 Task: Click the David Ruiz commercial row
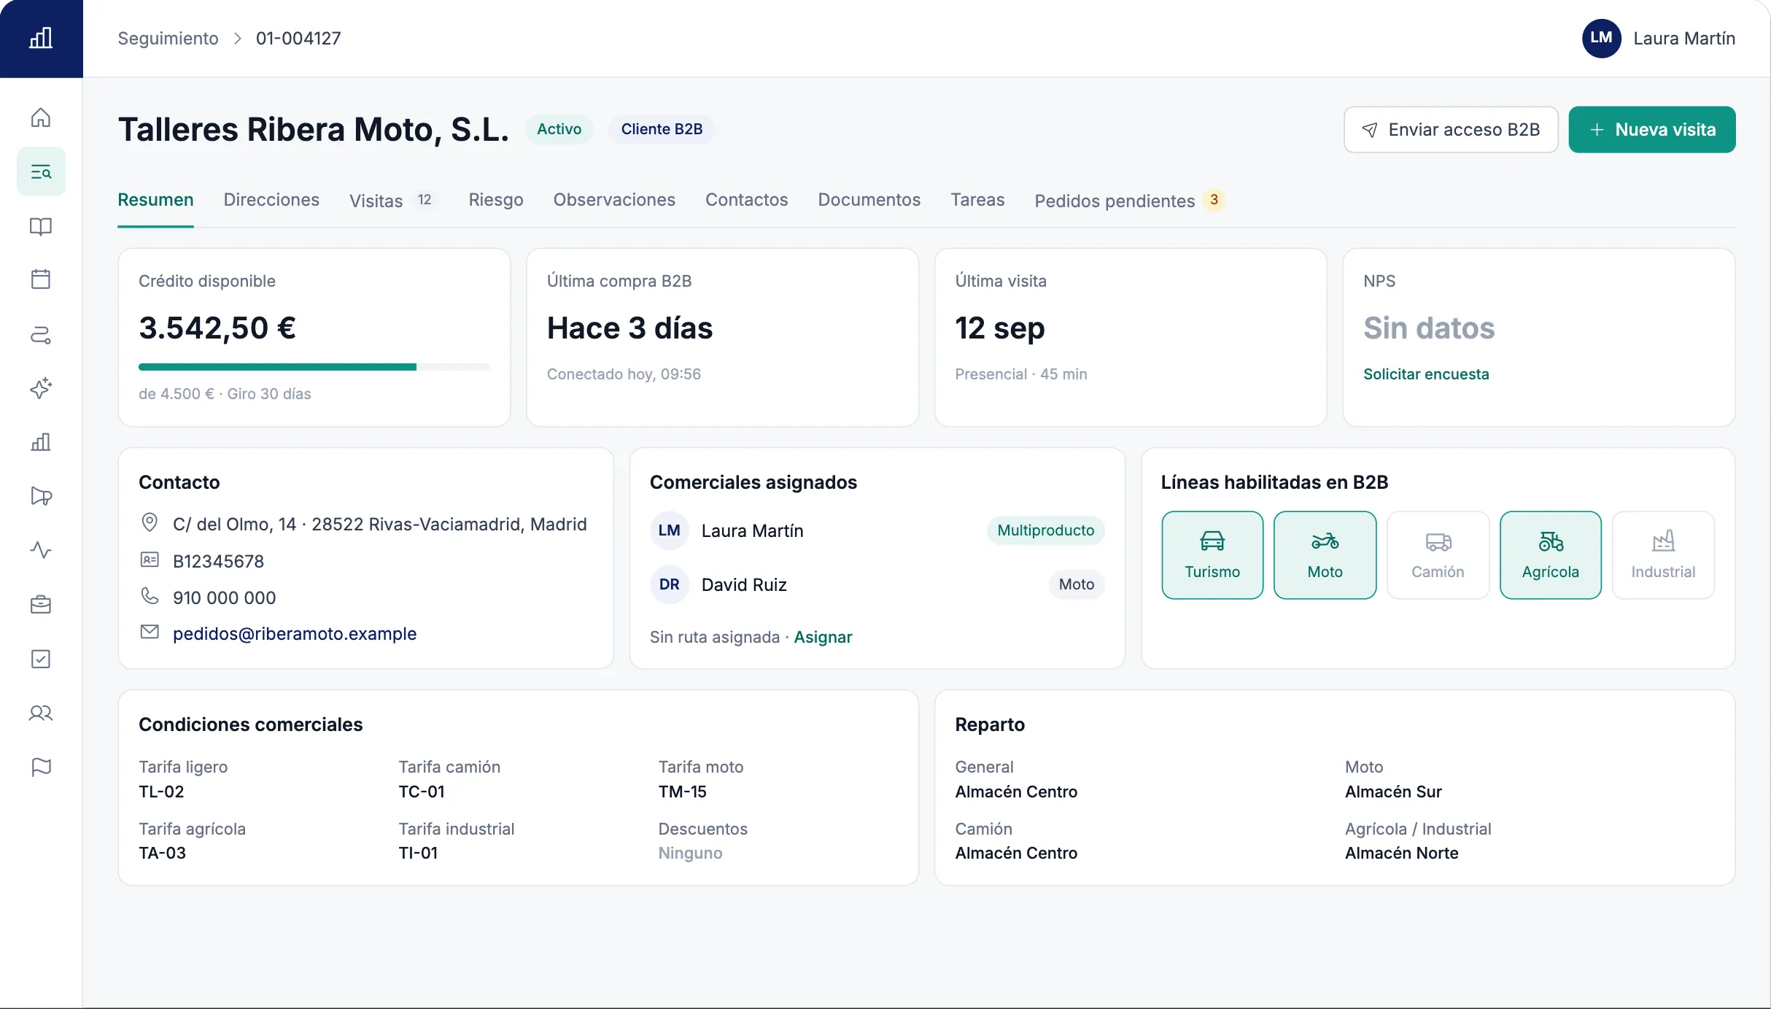877,584
